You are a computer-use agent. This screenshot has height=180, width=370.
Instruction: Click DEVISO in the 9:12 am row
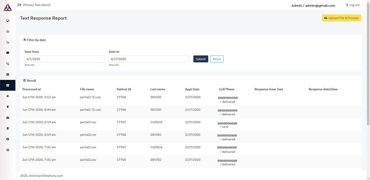coord(156,97)
